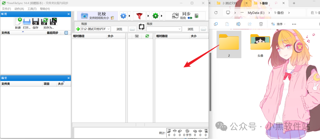Click 保存 save configuration icon
The width and height of the screenshot is (320, 139).
pos(36,21)
